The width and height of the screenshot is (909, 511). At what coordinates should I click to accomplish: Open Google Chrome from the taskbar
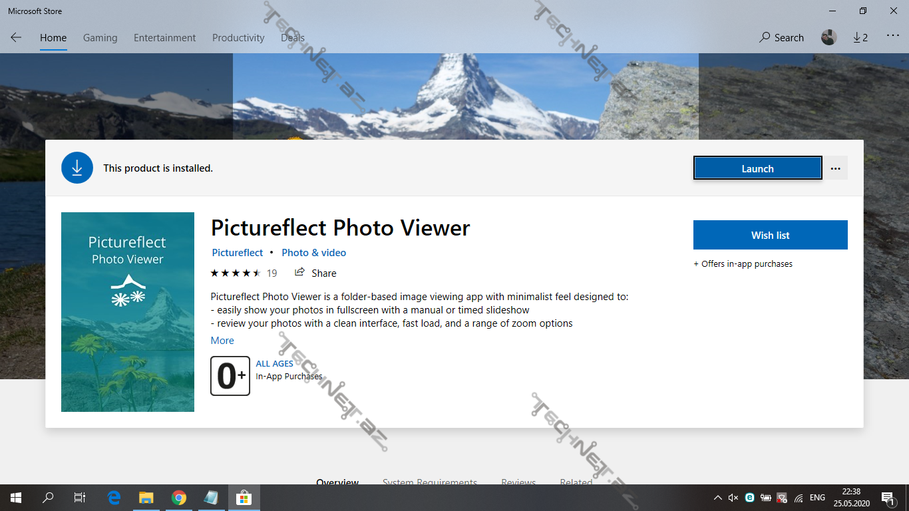click(178, 498)
